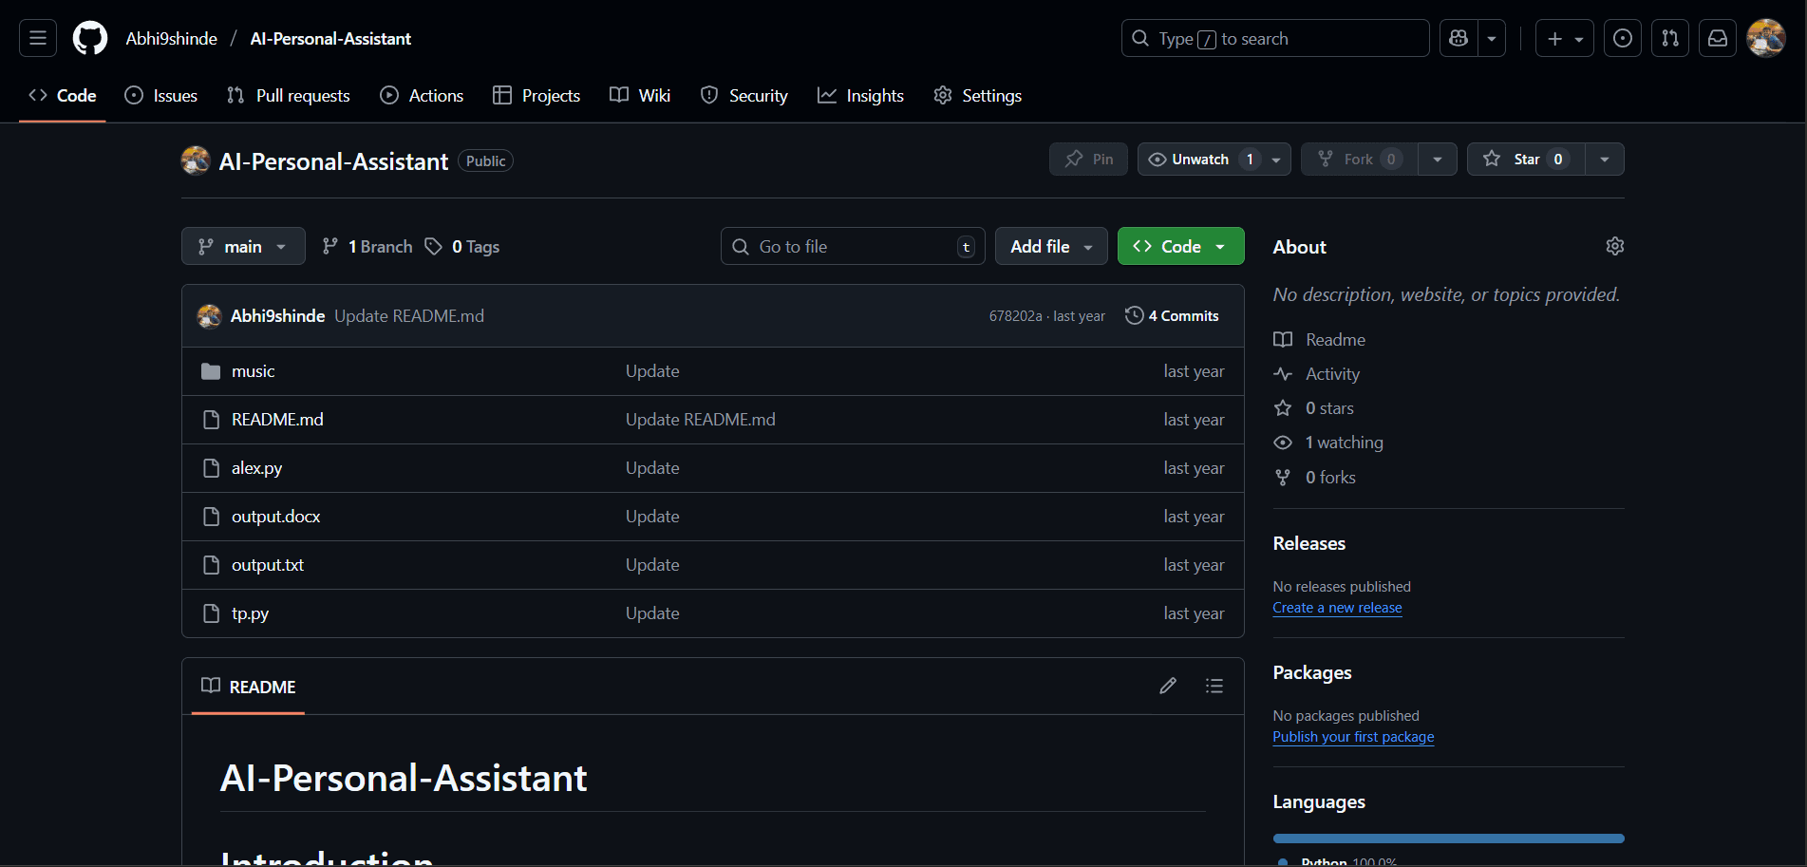The image size is (1807, 867).
Task: Open the music folder
Action: 253,371
